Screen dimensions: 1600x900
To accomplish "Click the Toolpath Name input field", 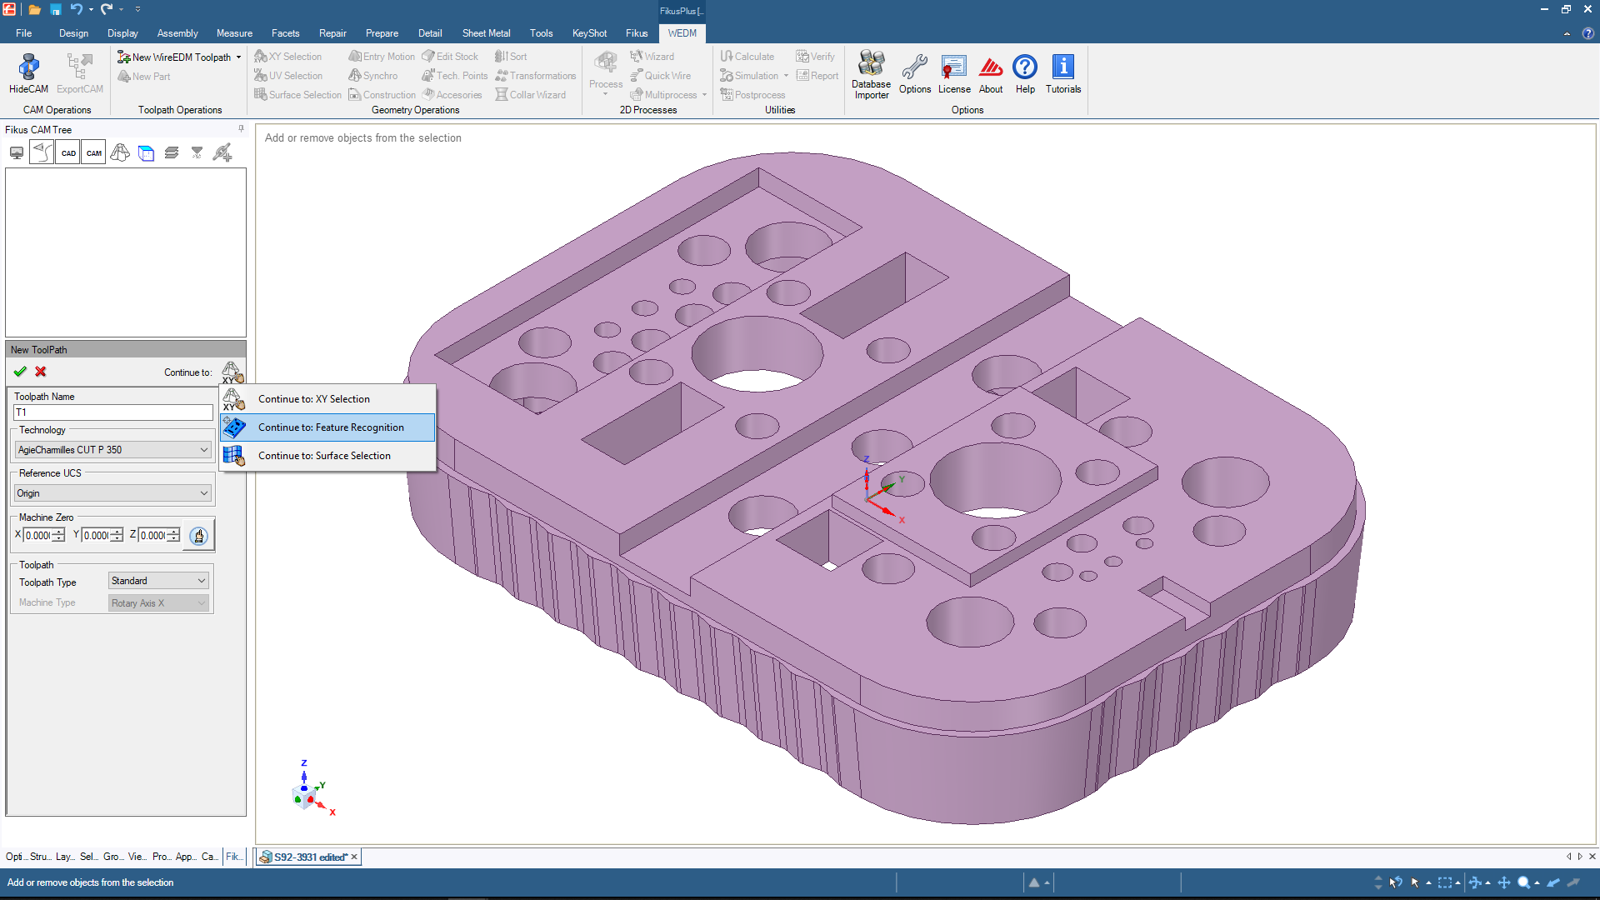I will [x=112, y=412].
